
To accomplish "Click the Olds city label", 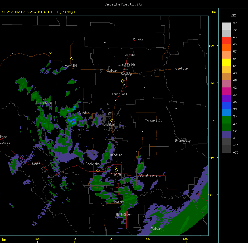I will (x=112, y=114).
